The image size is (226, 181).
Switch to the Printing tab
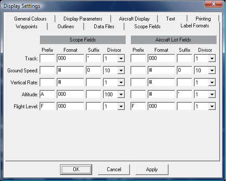pos(203,19)
